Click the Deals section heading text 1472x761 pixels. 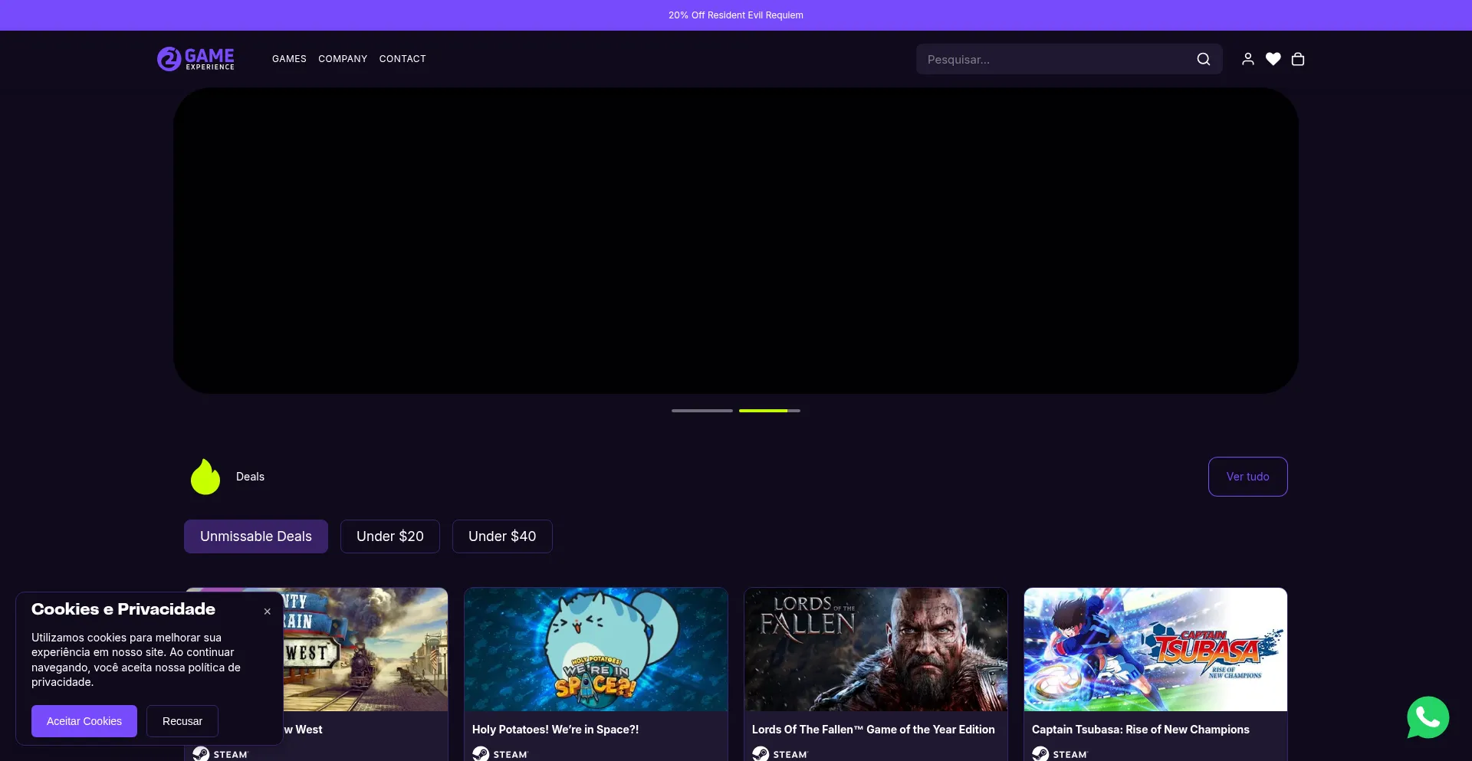250,477
